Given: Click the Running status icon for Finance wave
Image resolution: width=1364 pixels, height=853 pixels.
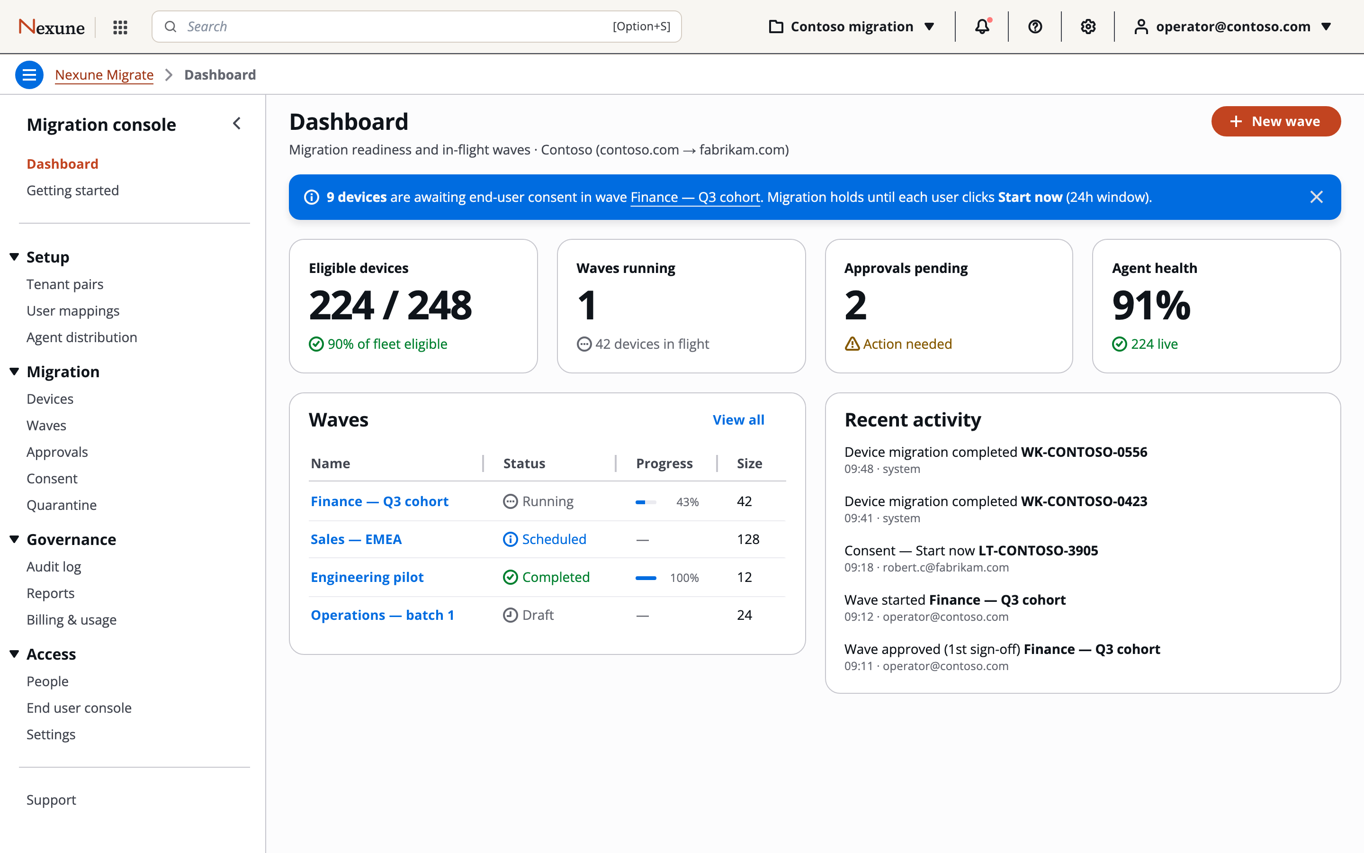Looking at the screenshot, I should click(x=510, y=501).
